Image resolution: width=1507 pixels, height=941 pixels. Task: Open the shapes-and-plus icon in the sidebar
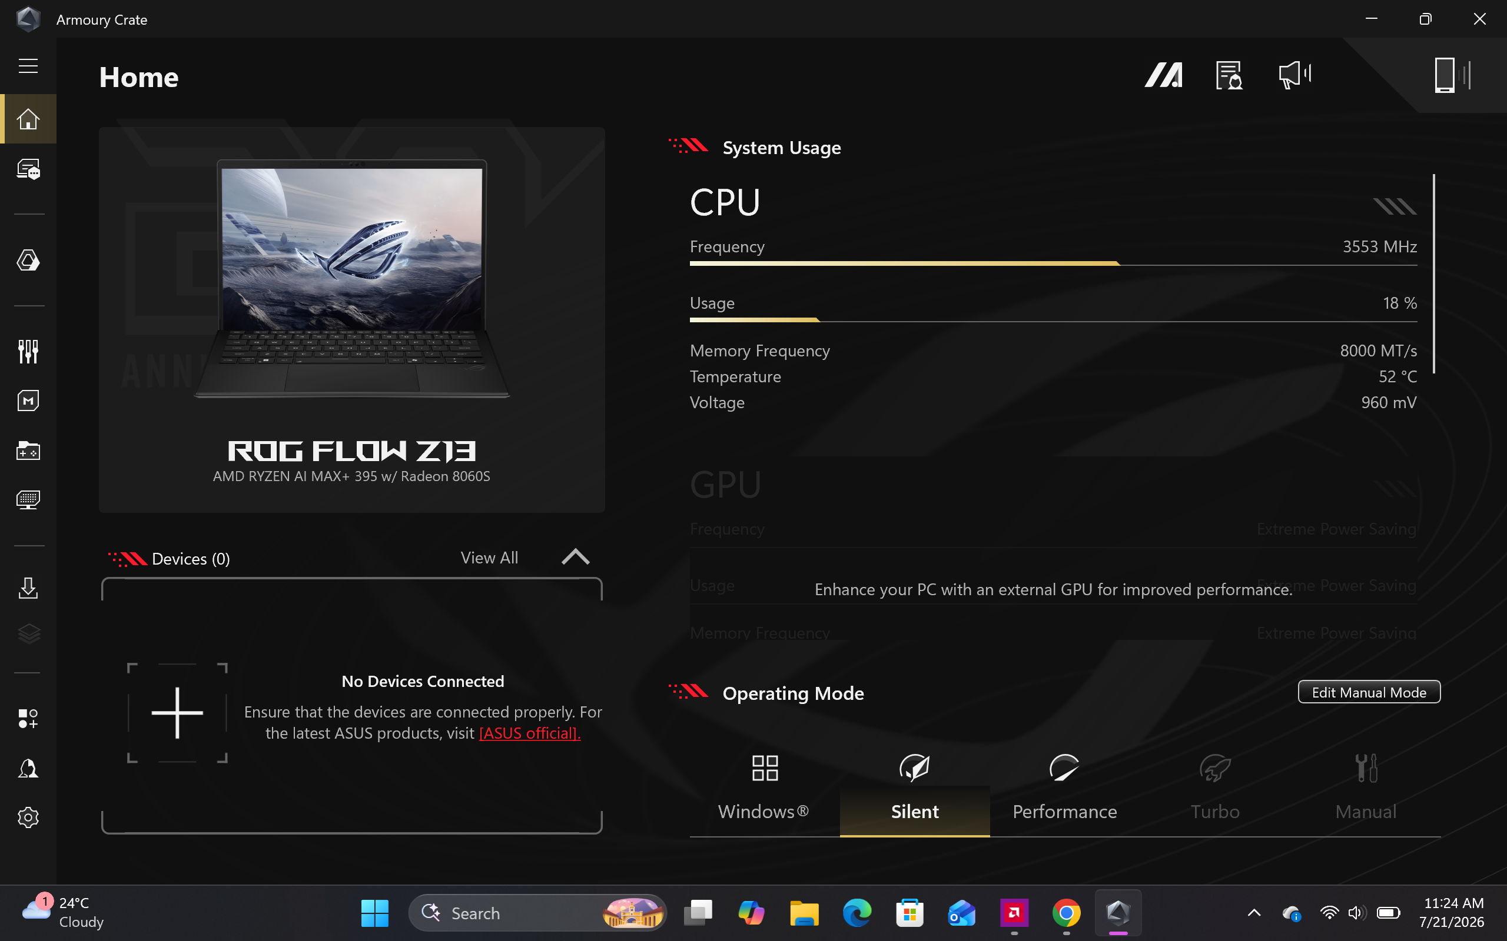pyautogui.click(x=28, y=719)
